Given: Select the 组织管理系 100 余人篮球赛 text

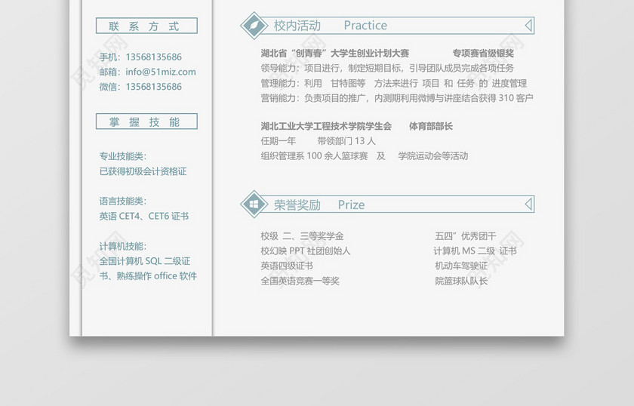Looking at the screenshot, I should click(x=314, y=155).
